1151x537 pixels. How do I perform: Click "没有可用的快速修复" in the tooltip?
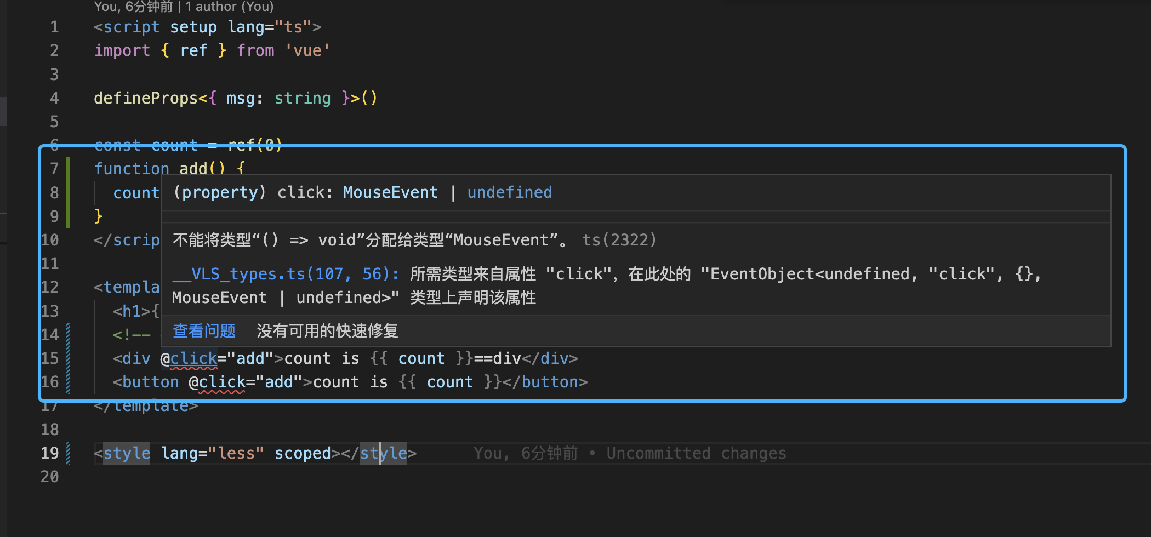(327, 331)
